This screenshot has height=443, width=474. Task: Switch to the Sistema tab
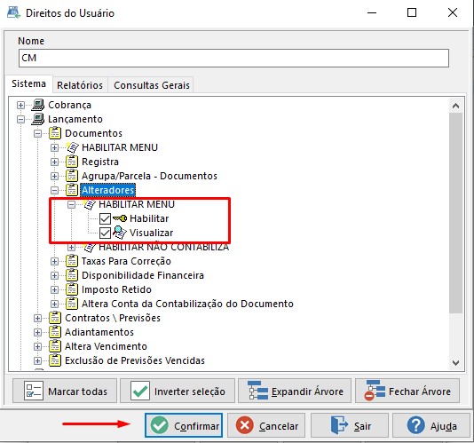click(x=28, y=83)
